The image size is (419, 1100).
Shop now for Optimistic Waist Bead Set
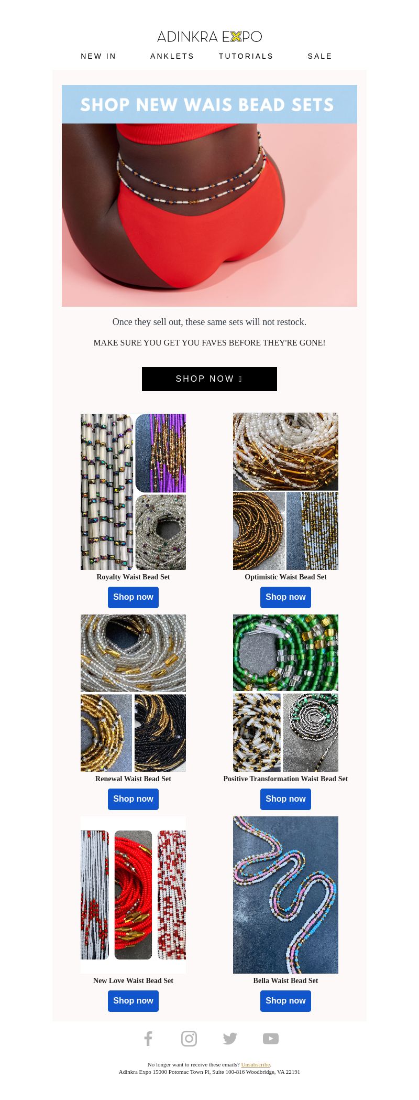[x=285, y=597]
